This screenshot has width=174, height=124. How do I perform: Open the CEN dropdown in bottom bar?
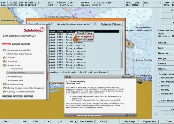click(37, 121)
